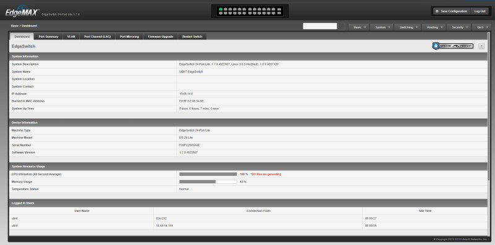Image resolution: width=495 pixels, height=245 pixels.
Task: Click the Device Information section header
Action: tap(248, 122)
